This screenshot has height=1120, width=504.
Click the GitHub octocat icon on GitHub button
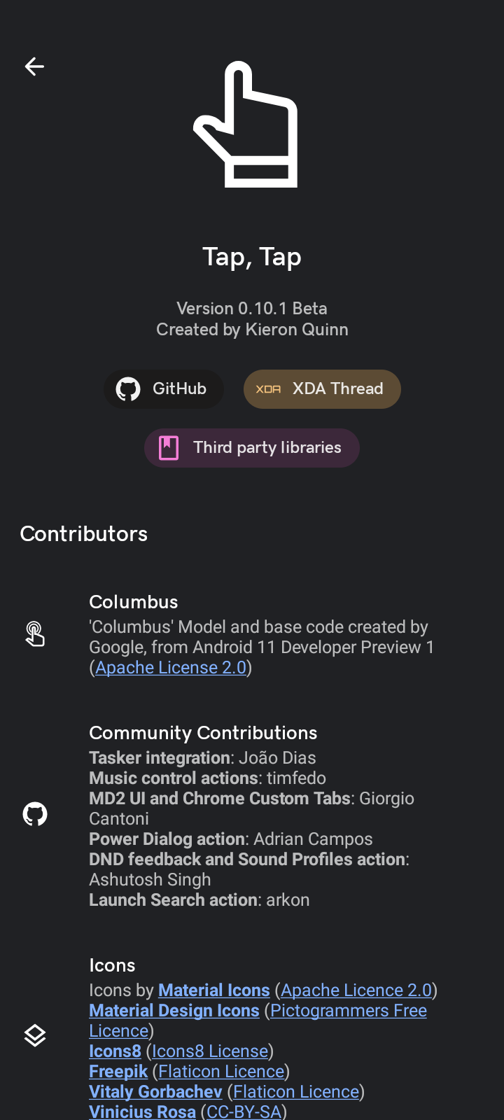point(127,388)
